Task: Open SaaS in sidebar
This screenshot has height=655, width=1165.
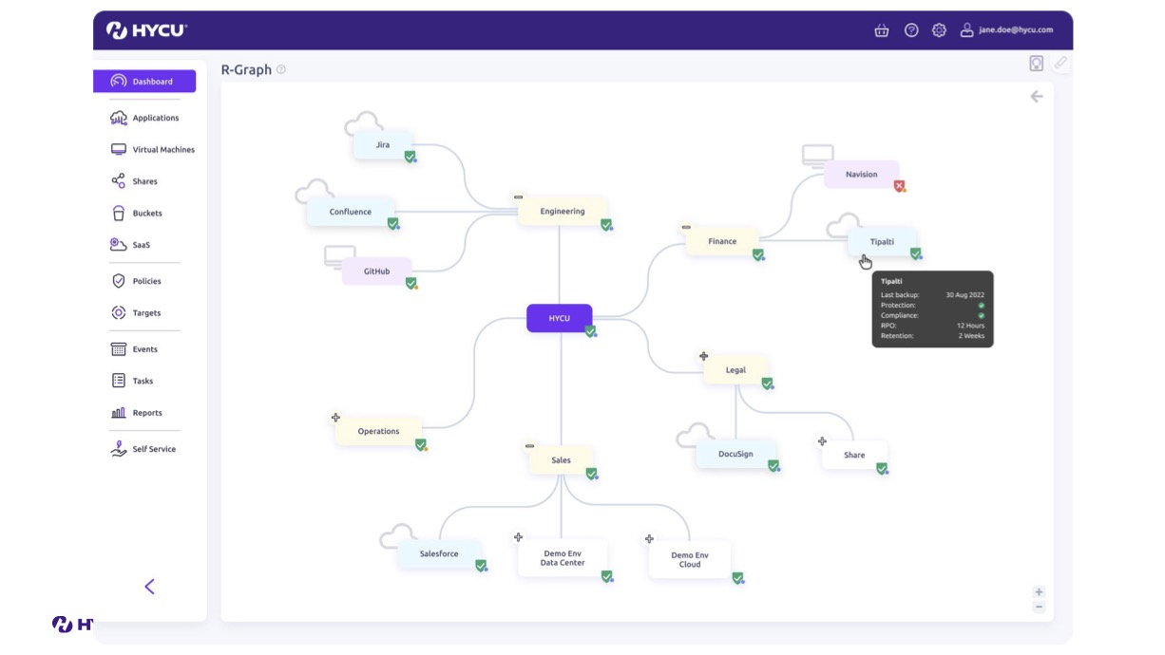Action: [x=130, y=245]
